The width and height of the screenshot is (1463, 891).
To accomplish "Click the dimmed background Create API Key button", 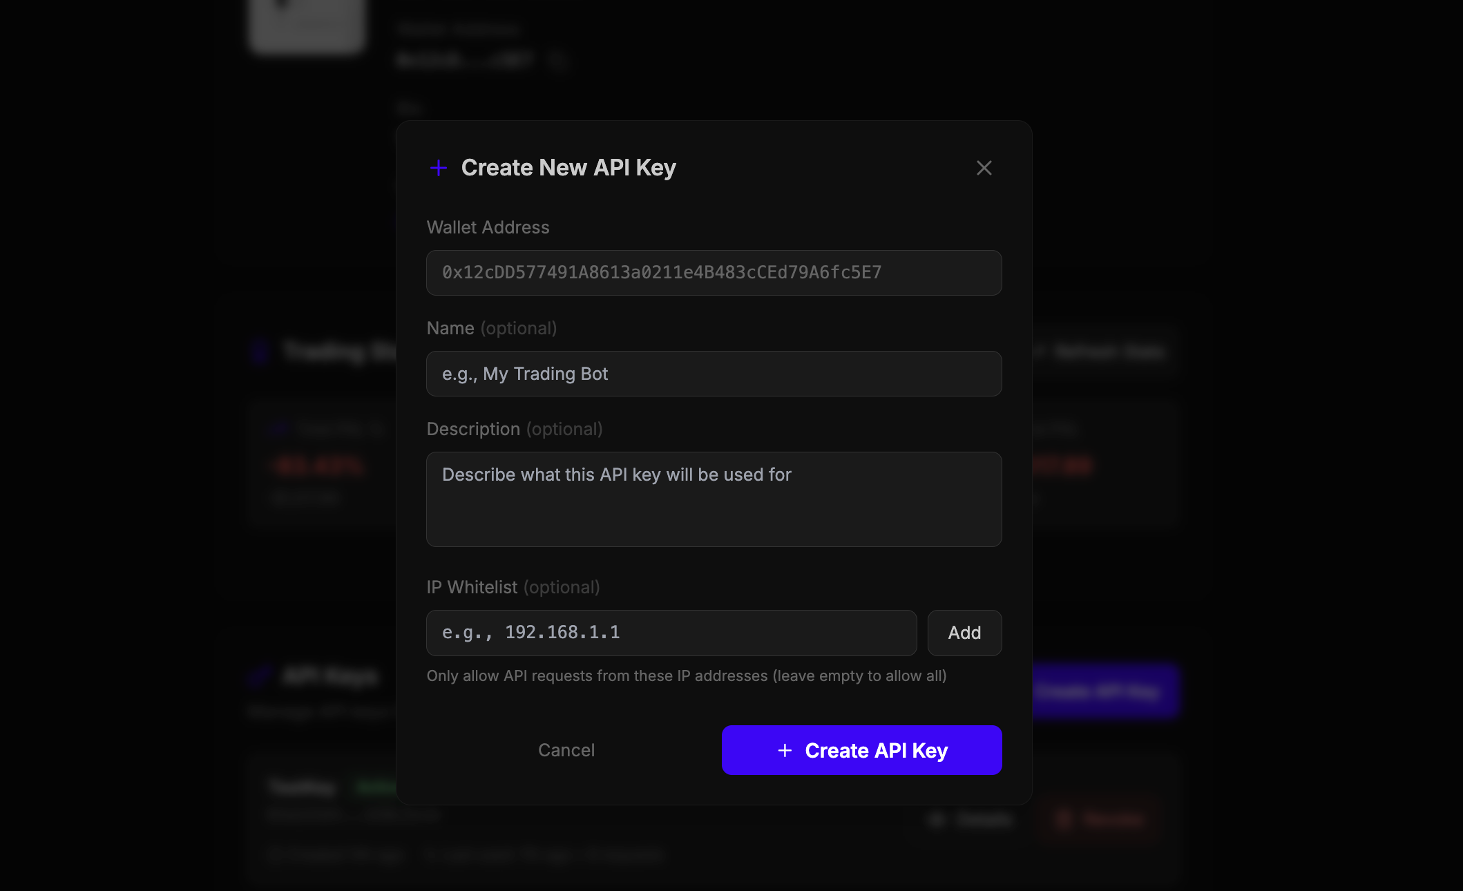I will 1105,691.
